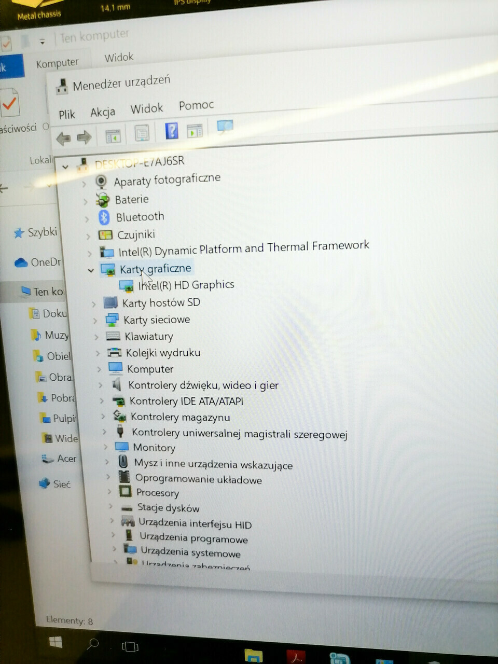Expand the Baterie category arrow
The height and width of the screenshot is (664, 498).
pos(85,202)
